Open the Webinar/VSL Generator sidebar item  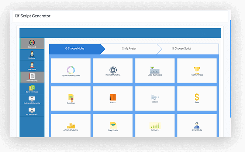click(32, 100)
